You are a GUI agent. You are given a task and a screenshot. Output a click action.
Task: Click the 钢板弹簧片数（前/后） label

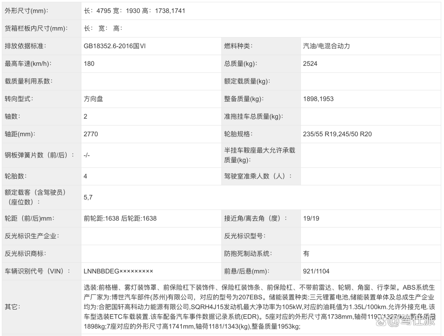pyautogui.click(x=39, y=155)
